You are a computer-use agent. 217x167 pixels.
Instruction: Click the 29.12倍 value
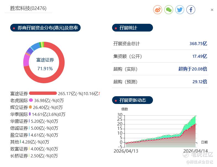pyautogui.click(x=200, y=82)
